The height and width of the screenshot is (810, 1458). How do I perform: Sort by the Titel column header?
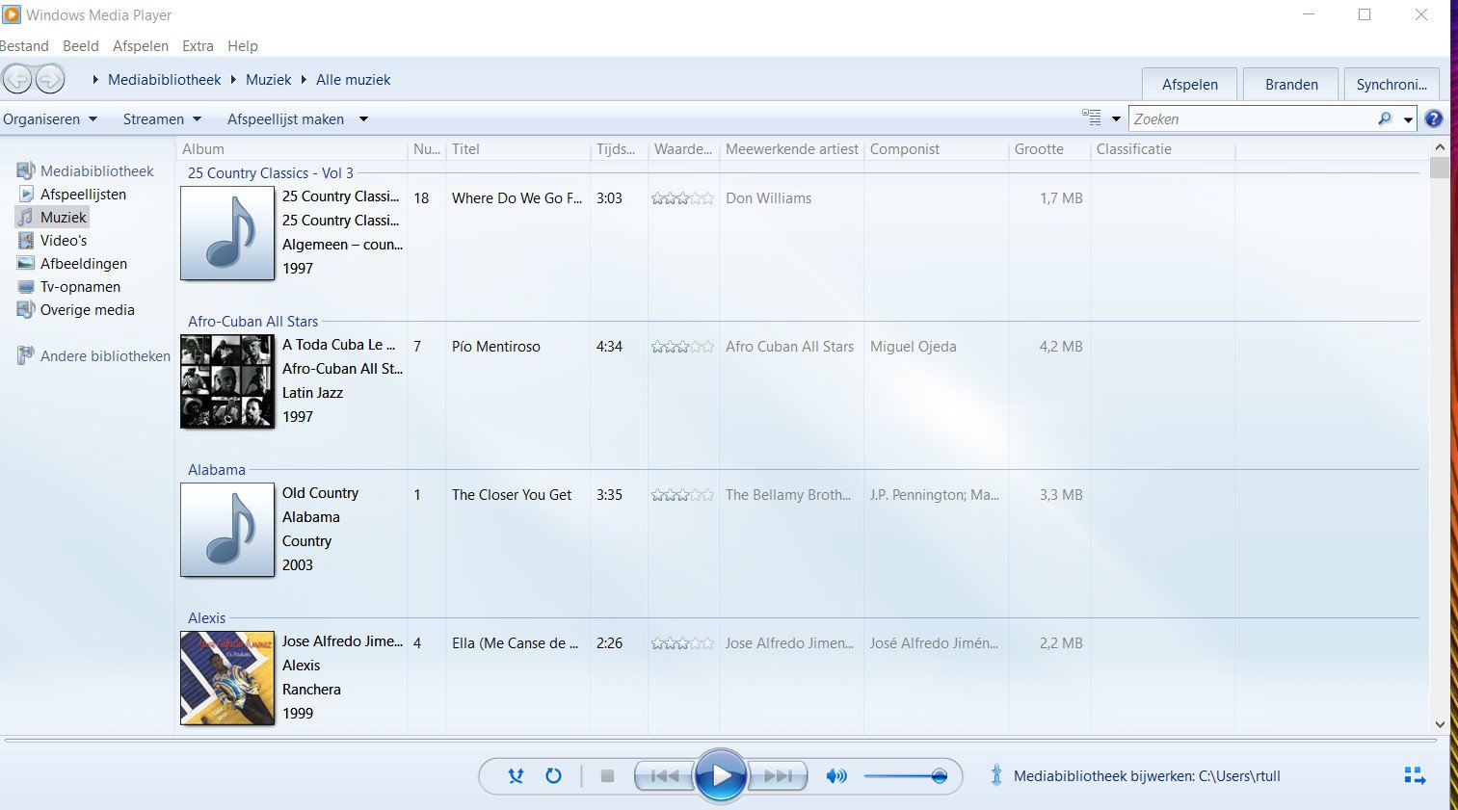[x=517, y=149]
